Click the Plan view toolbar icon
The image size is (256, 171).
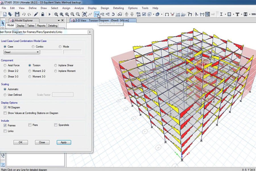(x=102, y=14)
